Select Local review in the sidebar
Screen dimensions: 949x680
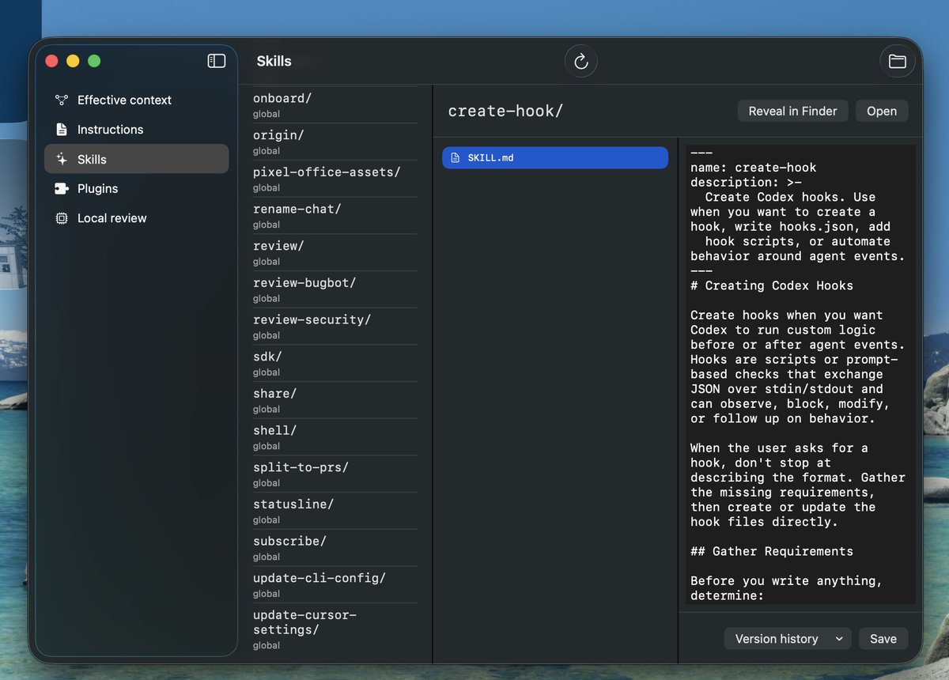[137, 217]
